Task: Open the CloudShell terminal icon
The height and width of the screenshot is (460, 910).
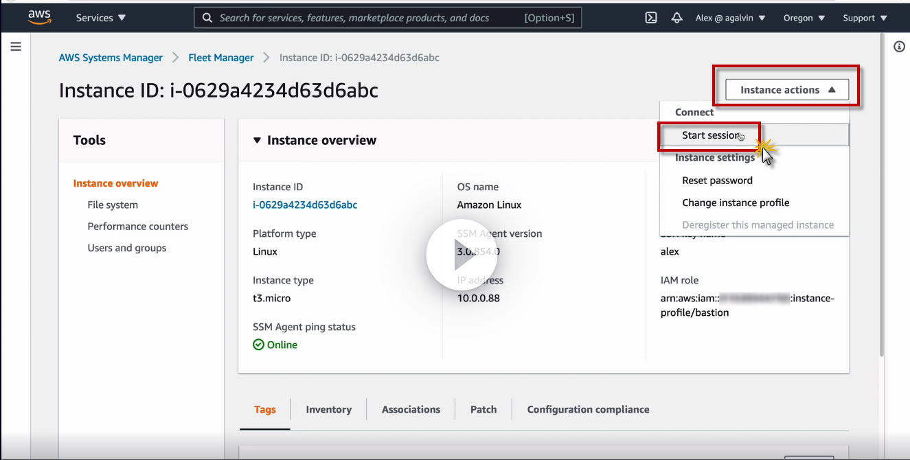Action: coord(651,18)
